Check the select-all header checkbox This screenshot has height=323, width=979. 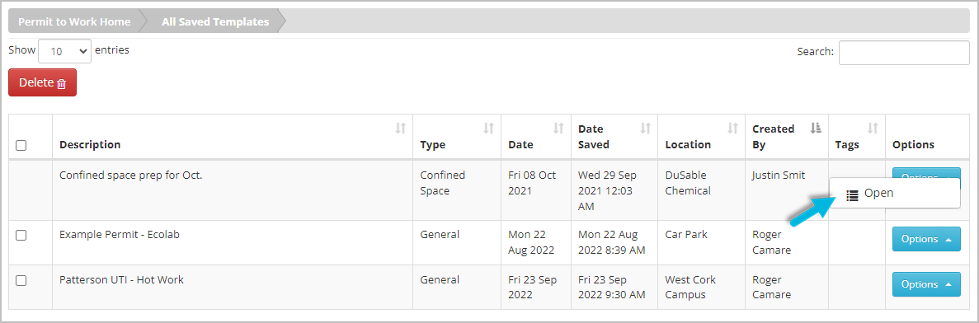coord(21,145)
